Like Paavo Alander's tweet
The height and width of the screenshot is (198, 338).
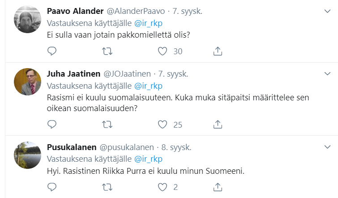163,51
